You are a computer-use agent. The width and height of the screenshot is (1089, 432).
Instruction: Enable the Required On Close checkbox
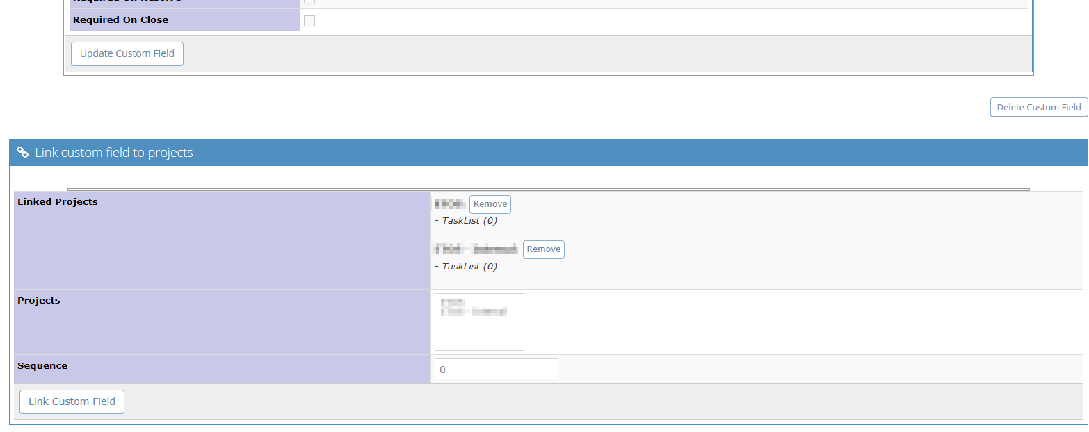(309, 21)
